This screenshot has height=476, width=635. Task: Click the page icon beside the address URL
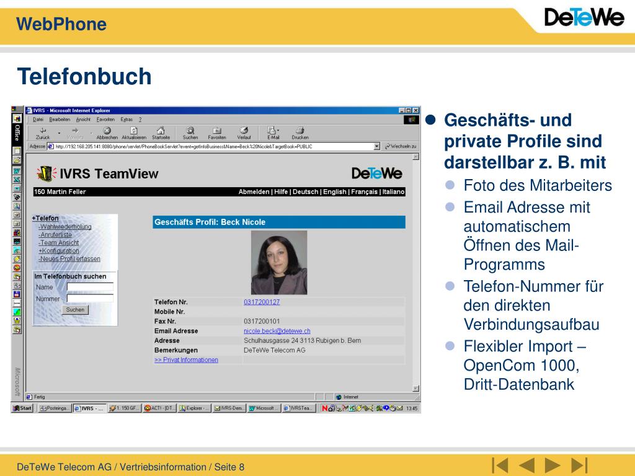pyautogui.click(x=51, y=146)
